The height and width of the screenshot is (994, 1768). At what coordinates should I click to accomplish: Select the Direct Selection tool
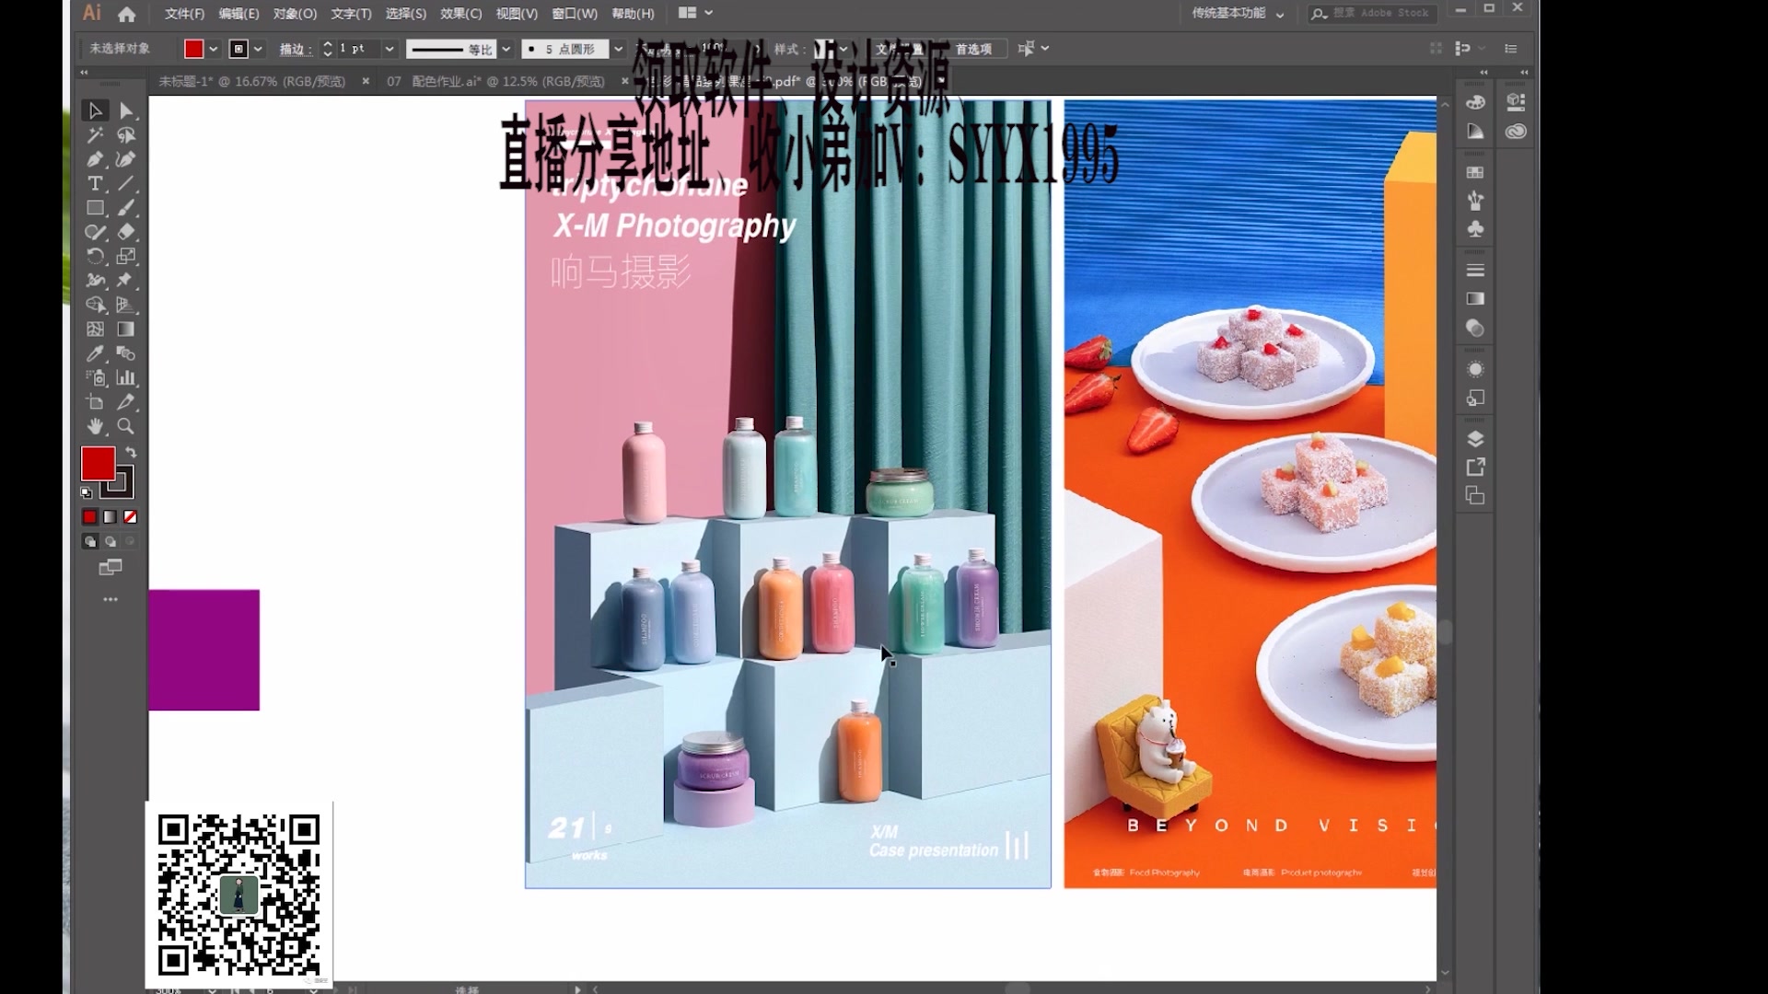click(x=125, y=110)
